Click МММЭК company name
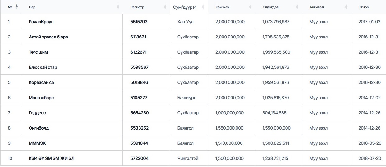Screen dimensions: 386x167 (38, 143)
